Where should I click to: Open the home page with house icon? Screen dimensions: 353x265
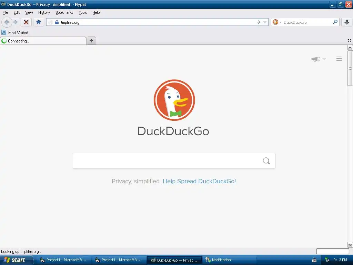tap(39, 22)
